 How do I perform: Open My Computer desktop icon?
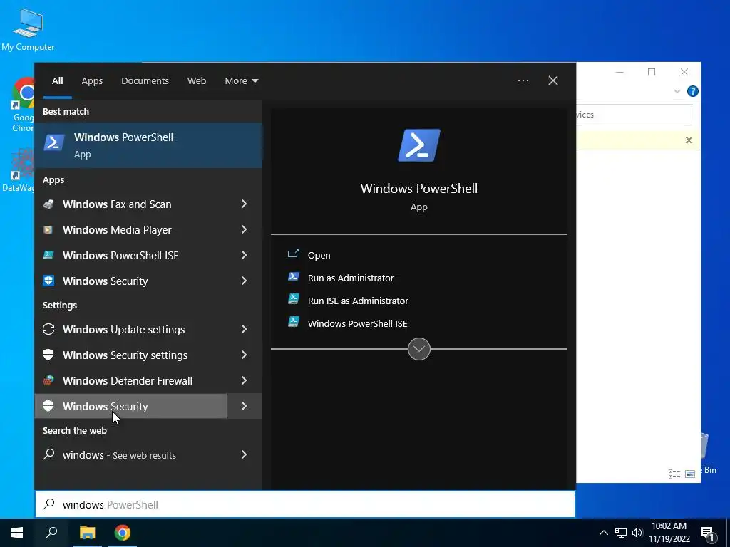pos(28,30)
